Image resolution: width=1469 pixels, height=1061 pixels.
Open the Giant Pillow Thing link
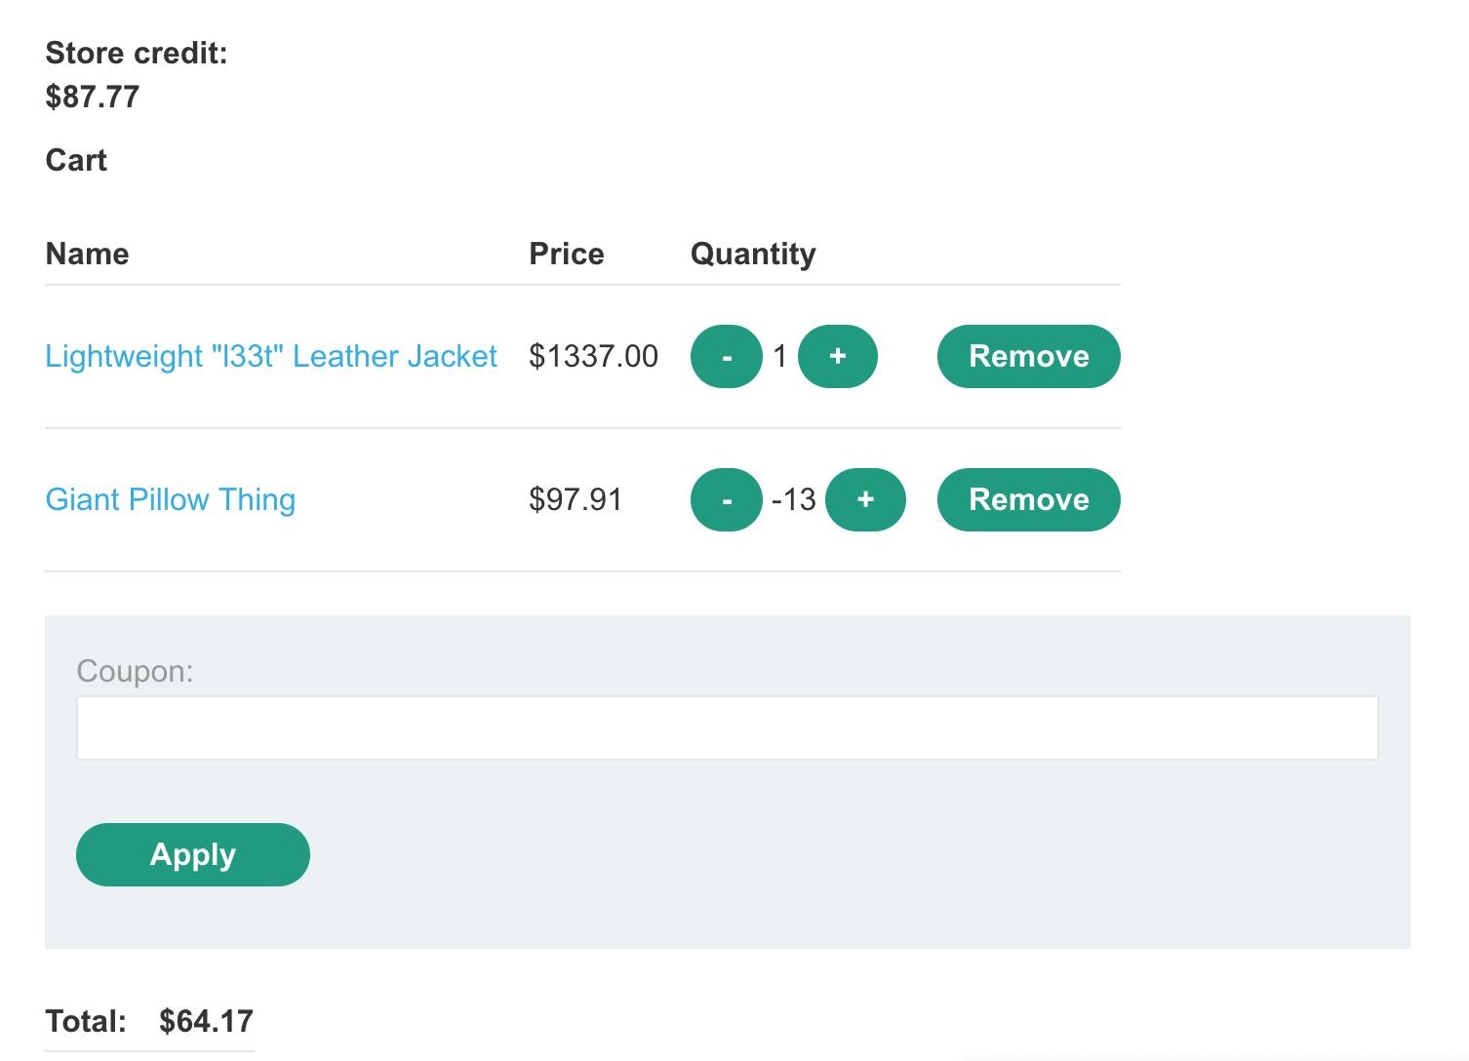pyautogui.click(x=171, y=500)
